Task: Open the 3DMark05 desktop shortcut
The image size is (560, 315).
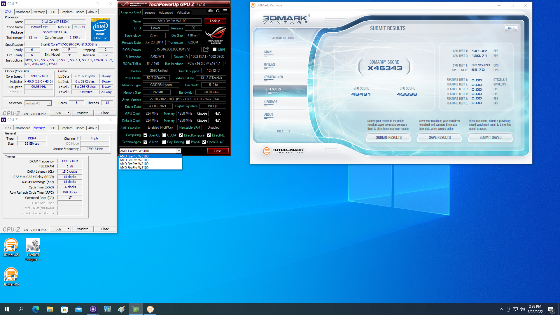Action: [11, 247]
